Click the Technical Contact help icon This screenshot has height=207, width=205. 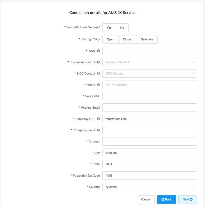pyautogui.click(x=98, y=62)
